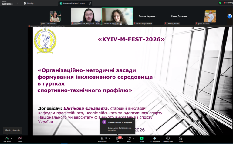Select Ірина Краснопеєва's video thumbnail
This screenshot has height=144, width=233.
[x=55, y=16]
